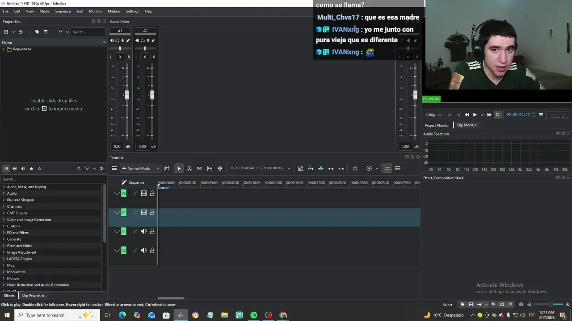Switch to the Project Monitor tab

tap(437, 125)
